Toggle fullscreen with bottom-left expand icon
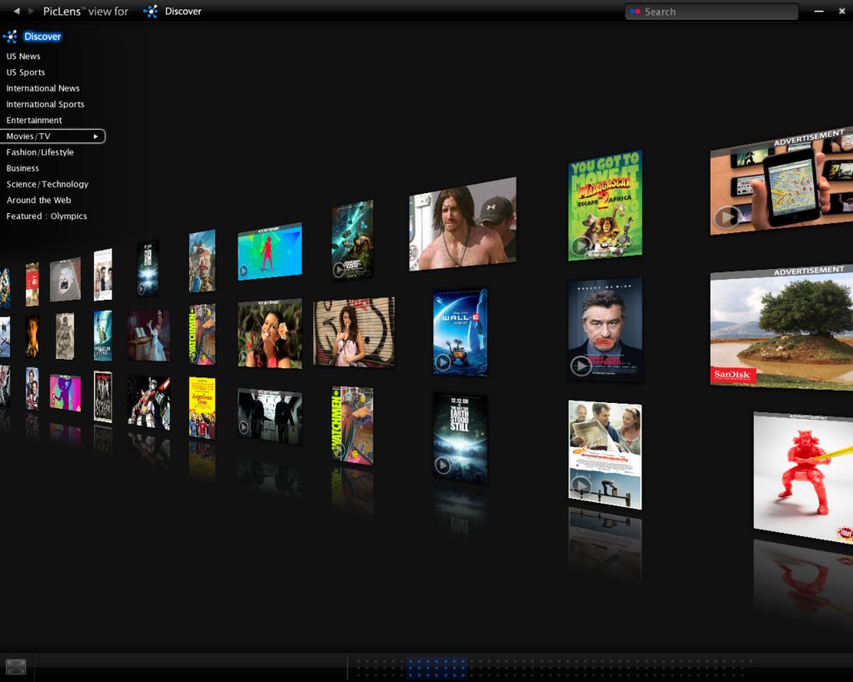The image size is (853, 682). pyautogui.click(x=16, y=667)
